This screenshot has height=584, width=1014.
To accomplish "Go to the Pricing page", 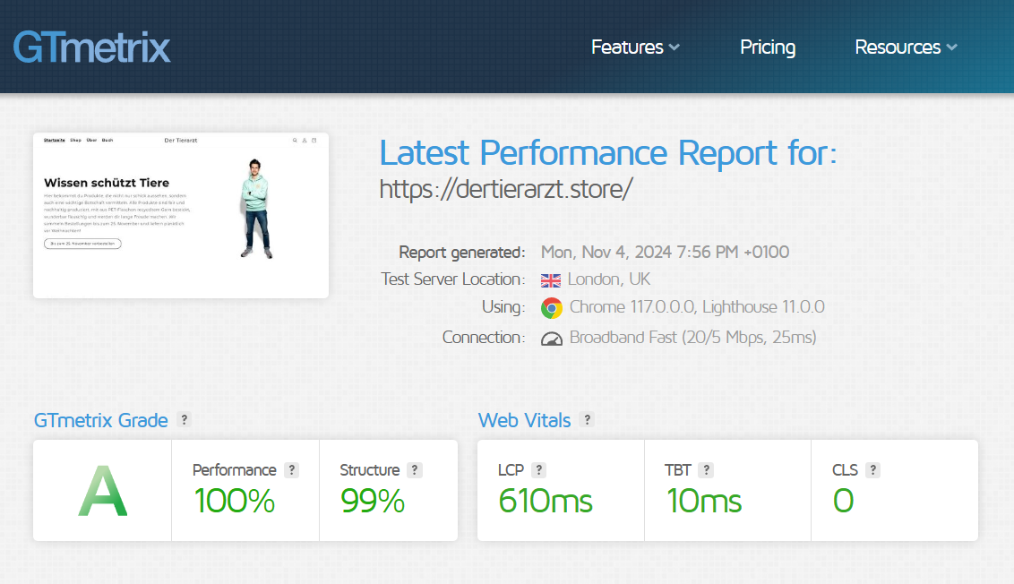I will [768, 47].
